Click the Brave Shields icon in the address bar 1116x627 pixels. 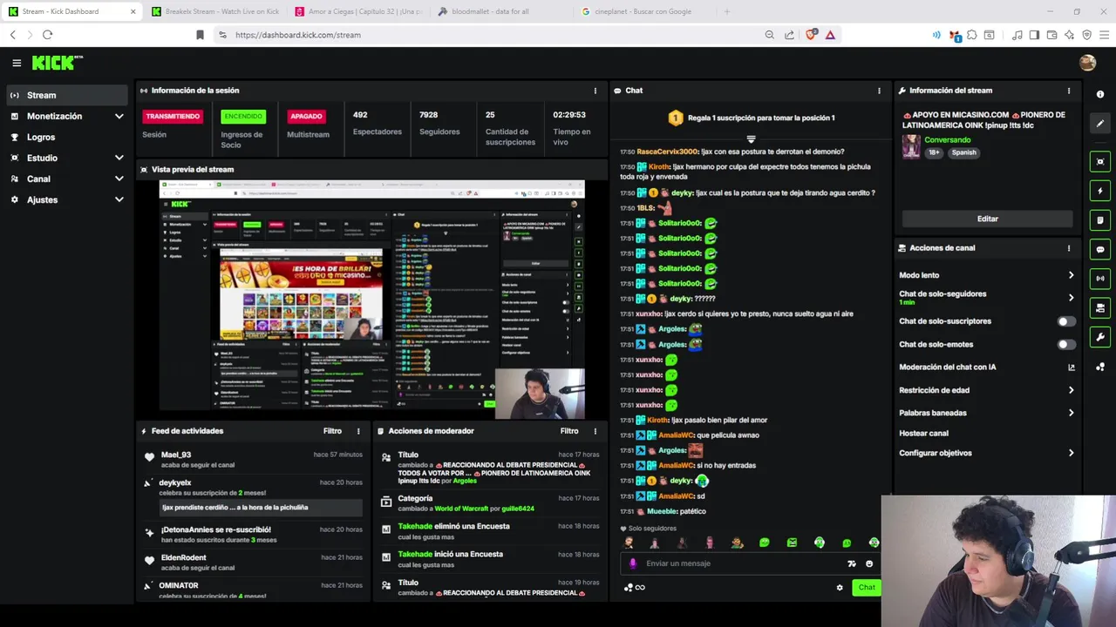pos(812,35)
